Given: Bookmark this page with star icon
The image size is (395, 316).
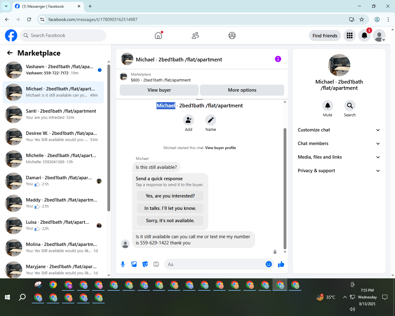Looking at the screenshot, I should tap(362, 19).
